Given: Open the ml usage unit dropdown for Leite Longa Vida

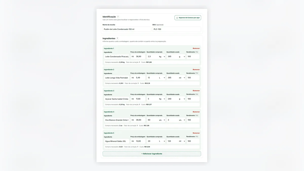Looking at the screenshot, I should point(182,78).
